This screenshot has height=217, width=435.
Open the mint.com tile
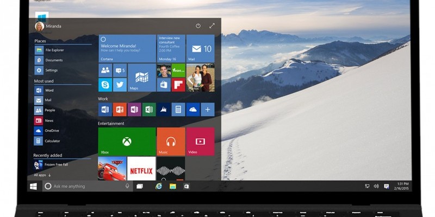point(178,71)
